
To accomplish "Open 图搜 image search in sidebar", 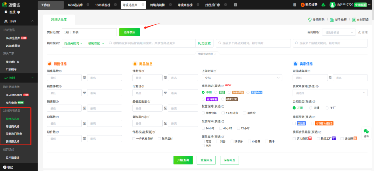I will click(12, 12).
